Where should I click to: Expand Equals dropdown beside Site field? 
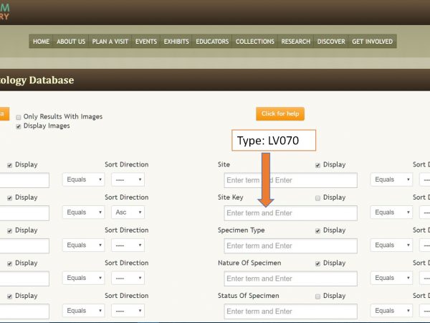click(391, 180)
